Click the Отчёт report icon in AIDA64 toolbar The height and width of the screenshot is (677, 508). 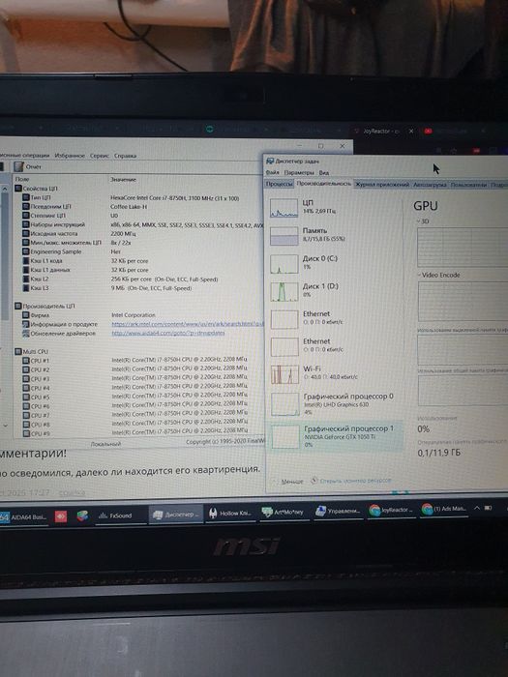(18, 166)
